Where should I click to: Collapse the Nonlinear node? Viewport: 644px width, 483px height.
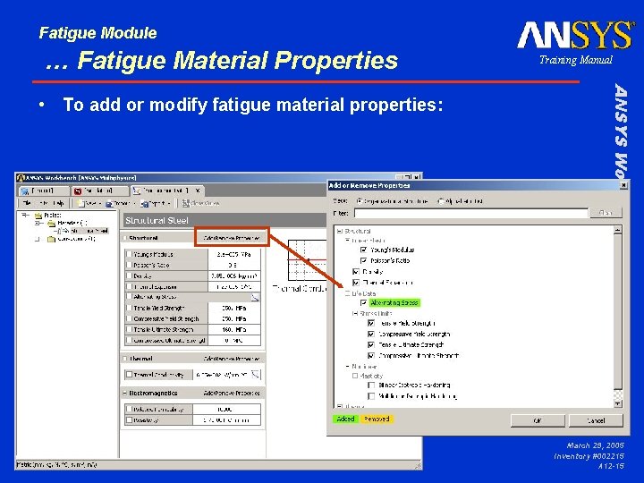347,366
